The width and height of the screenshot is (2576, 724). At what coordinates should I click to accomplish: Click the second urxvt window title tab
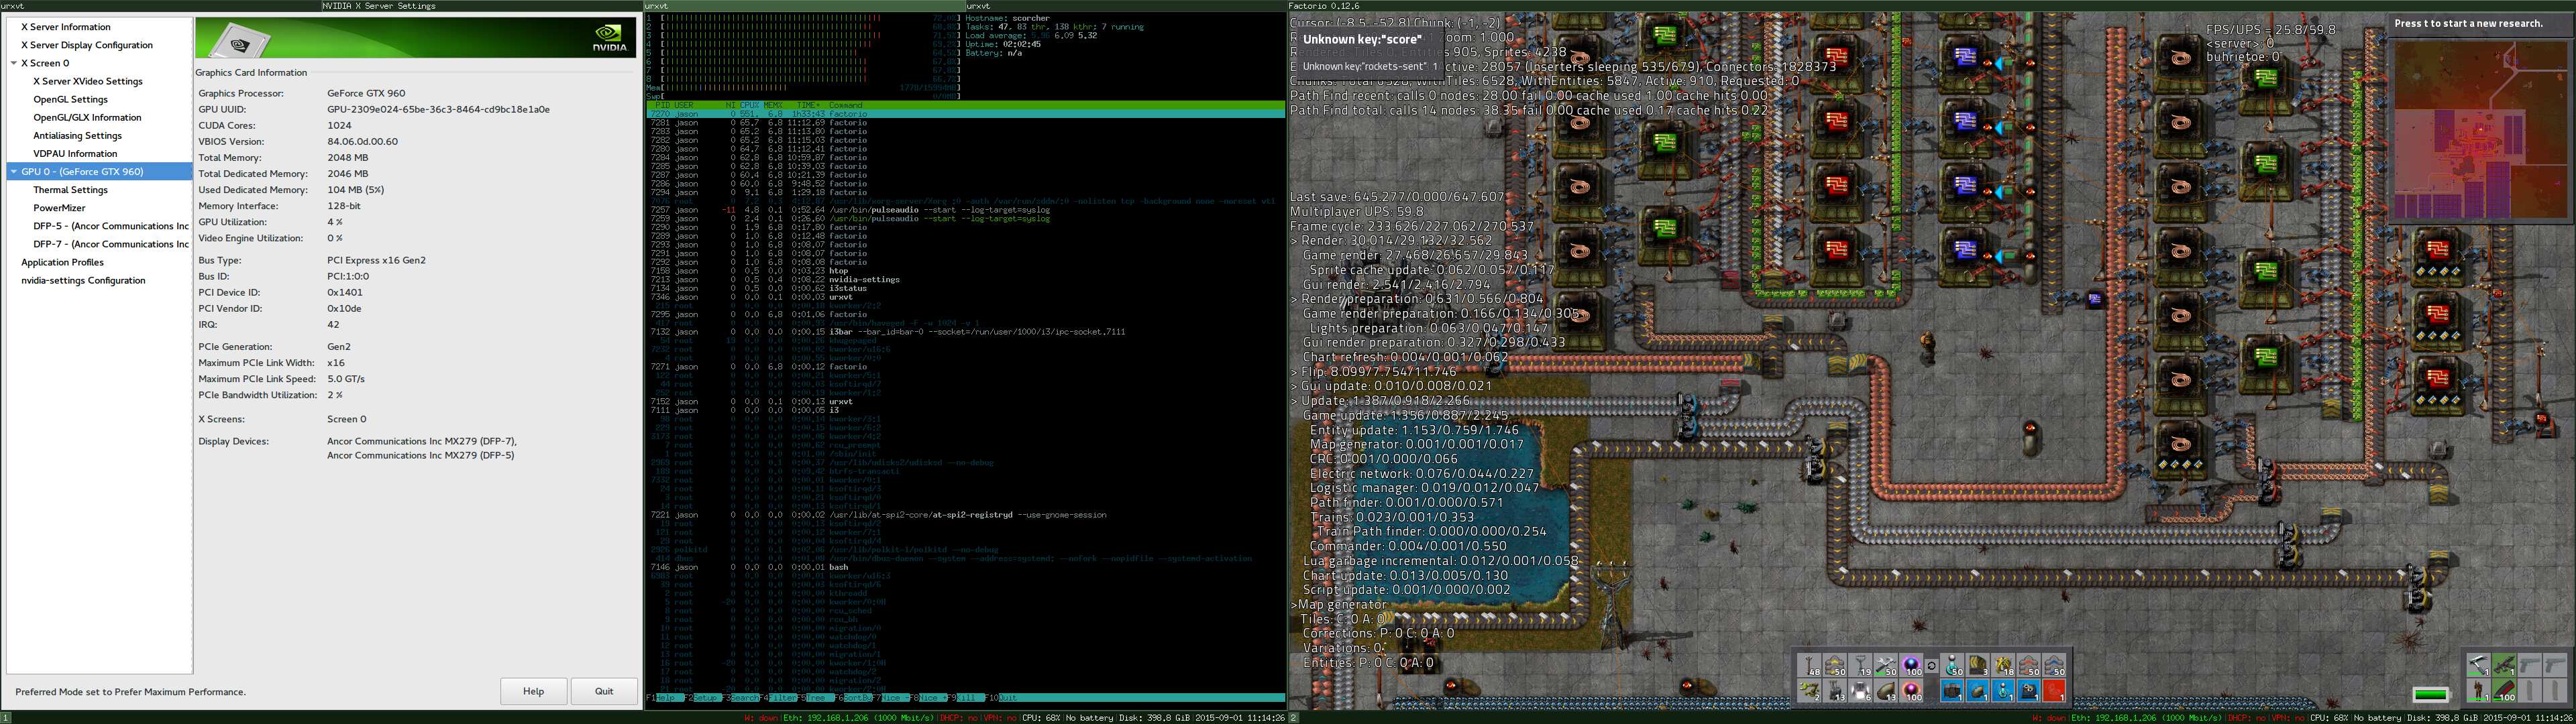tap(1126, 6)
